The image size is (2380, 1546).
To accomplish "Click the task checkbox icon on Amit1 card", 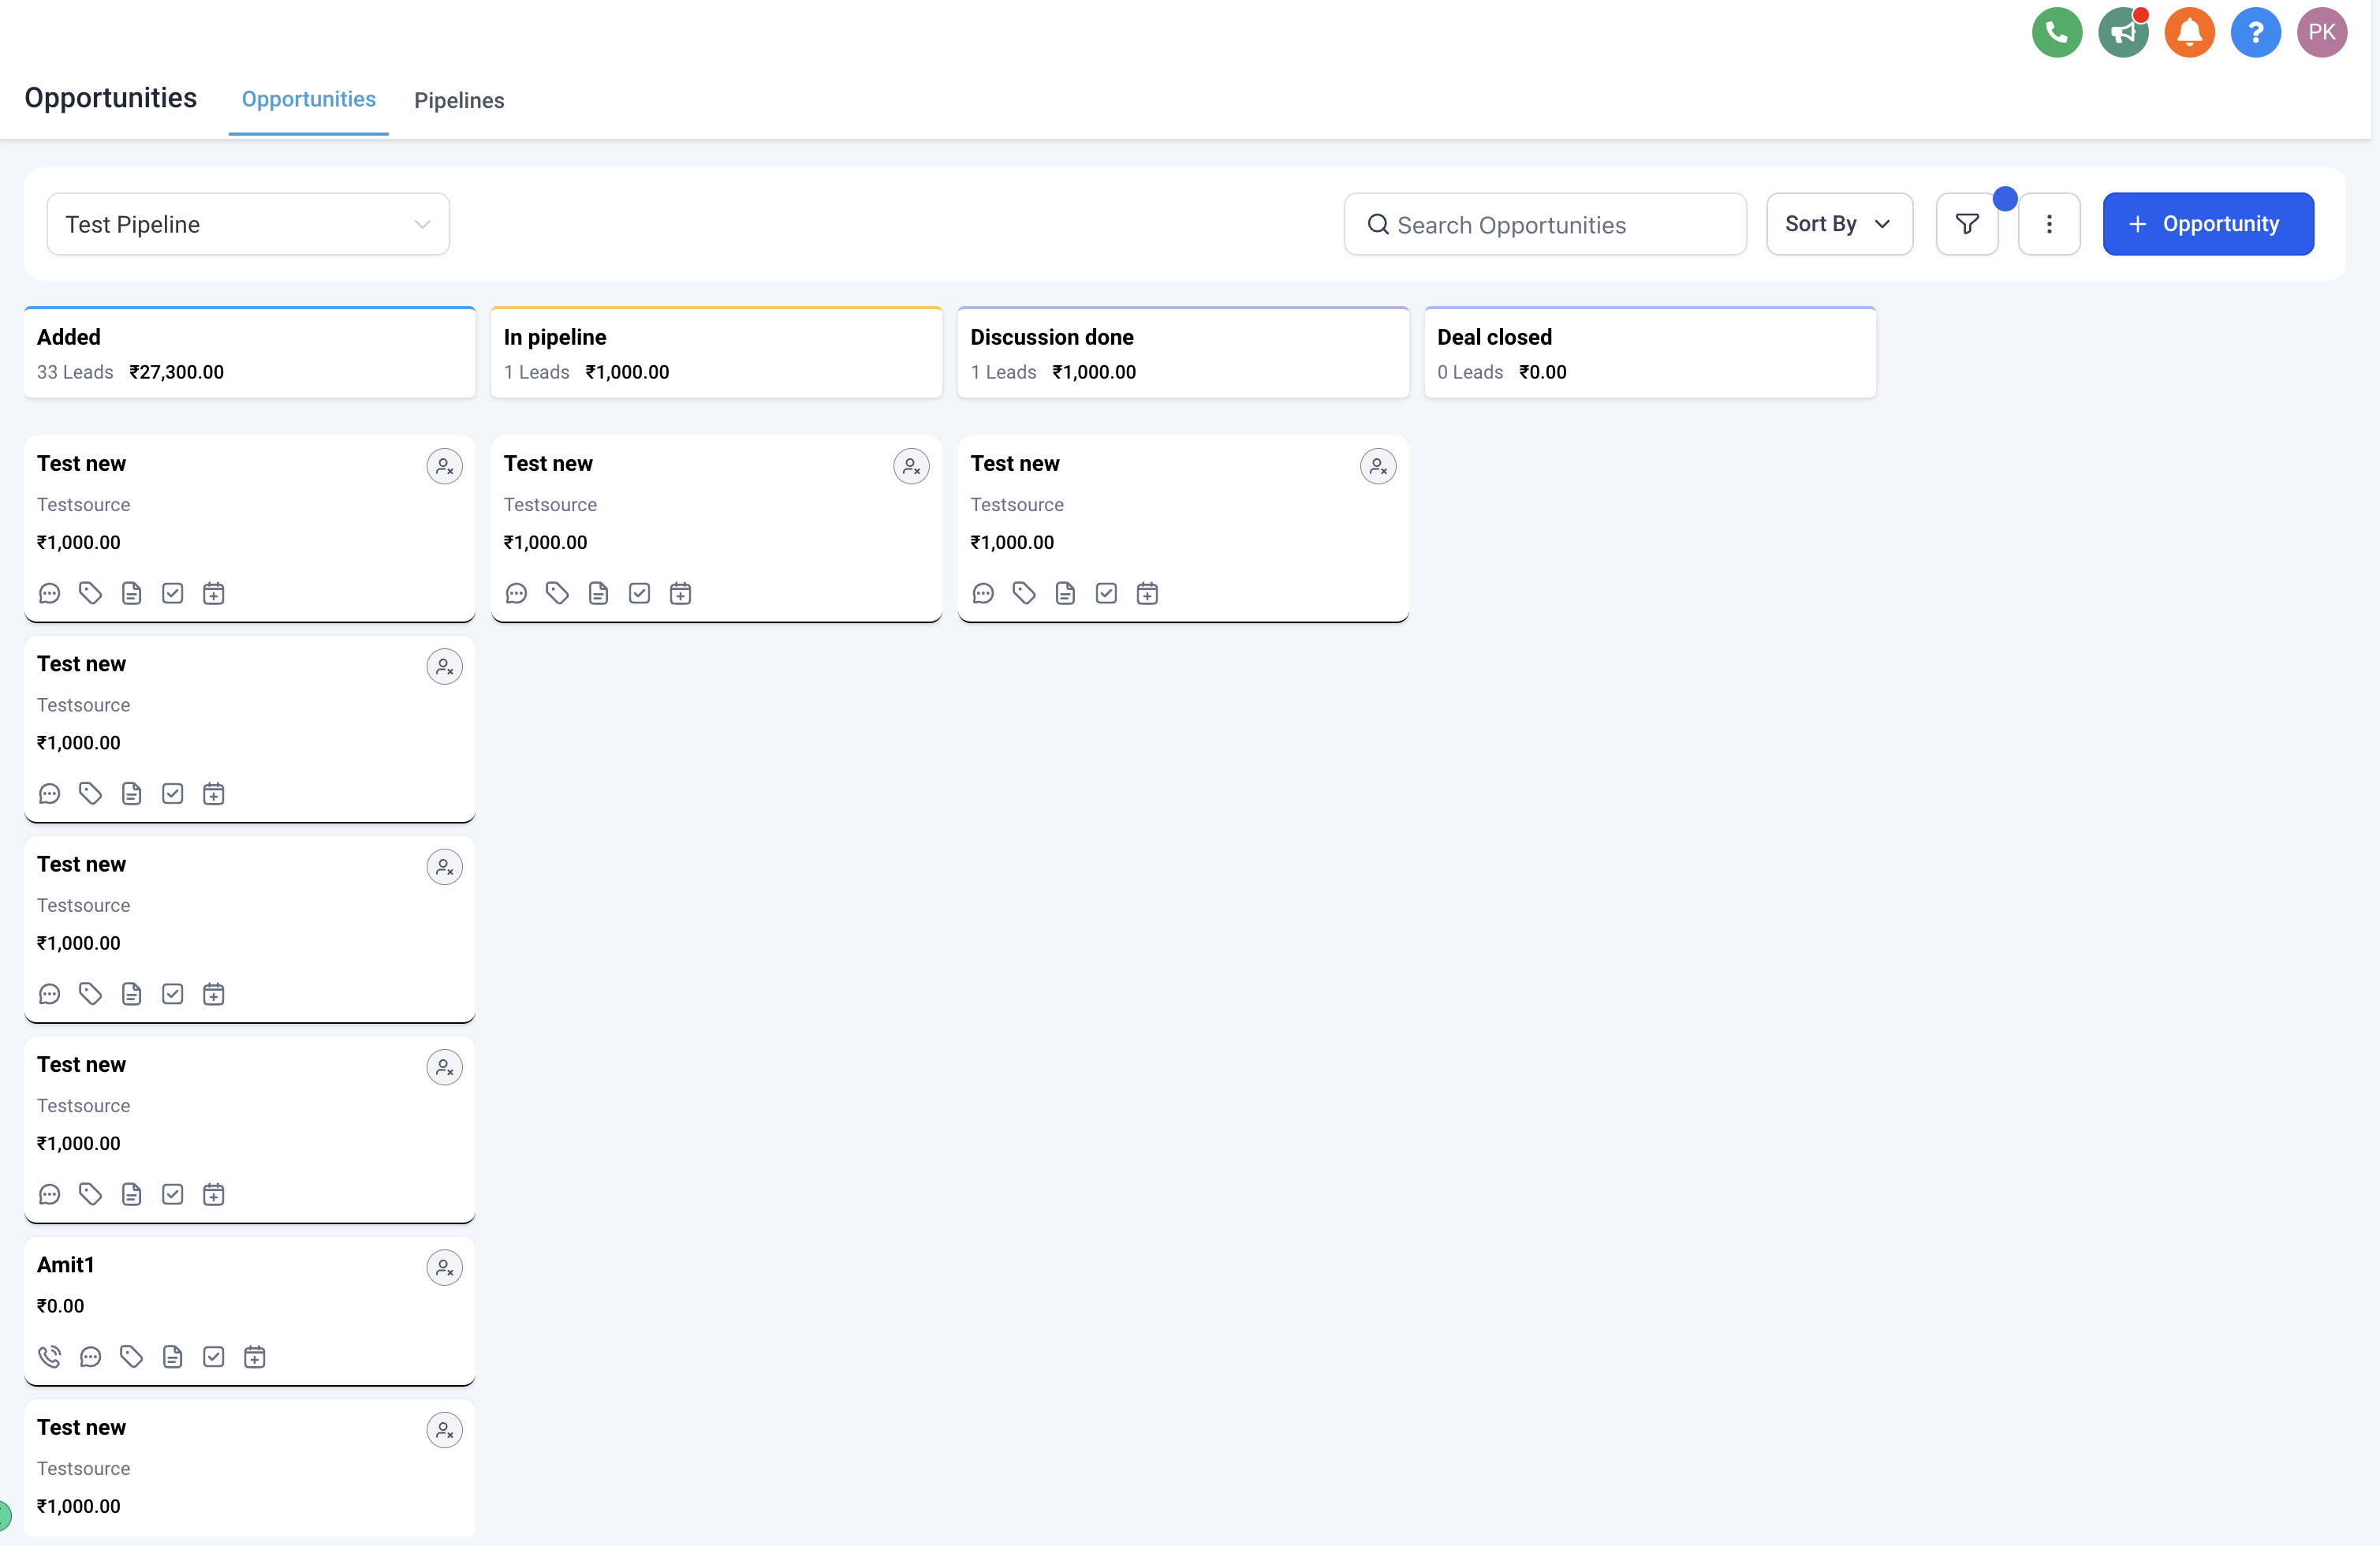I will coord(213,1356).
